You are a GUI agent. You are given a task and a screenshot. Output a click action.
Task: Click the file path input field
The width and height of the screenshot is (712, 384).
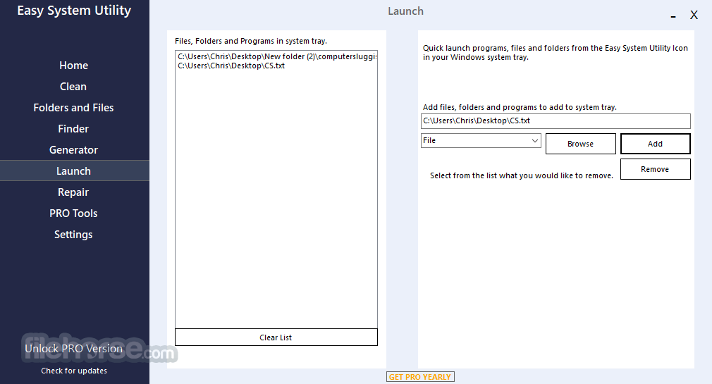click(556, 120)
